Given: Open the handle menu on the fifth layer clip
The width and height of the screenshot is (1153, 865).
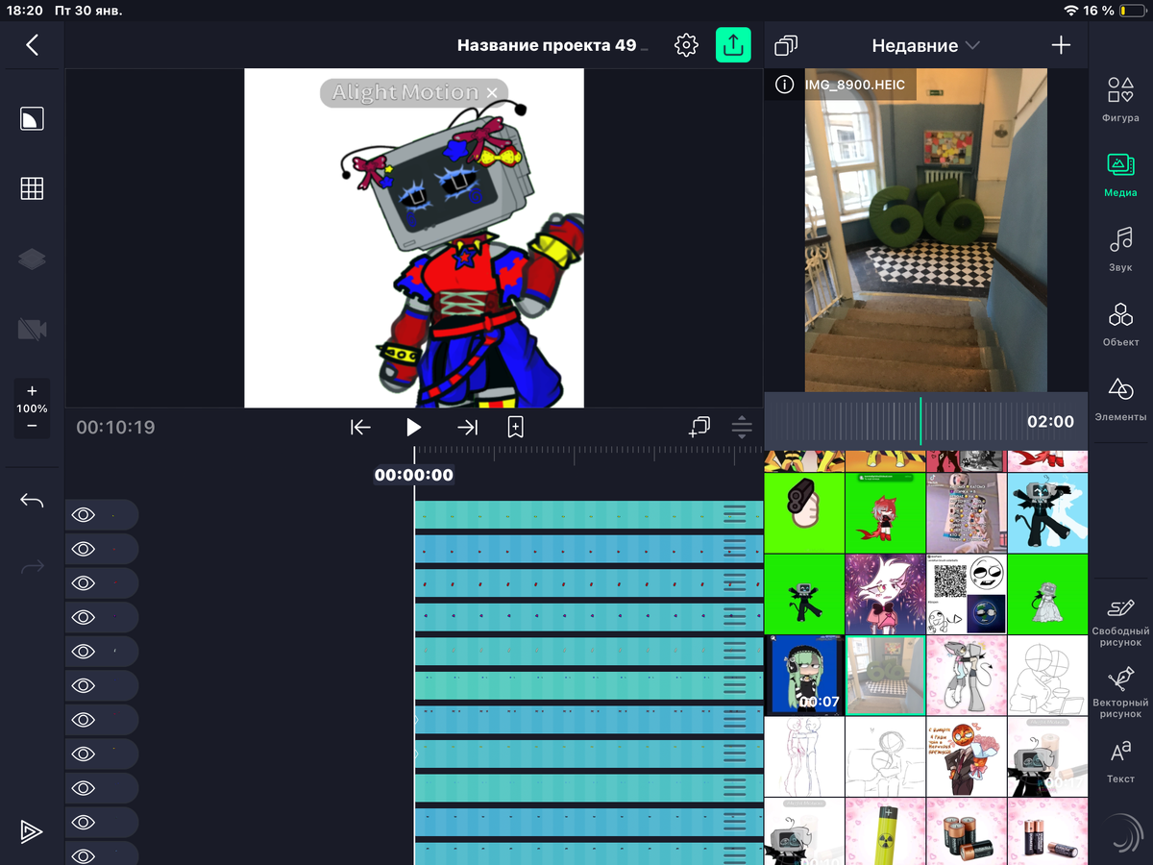Looking at the screenshot, I should click(735, 651).
